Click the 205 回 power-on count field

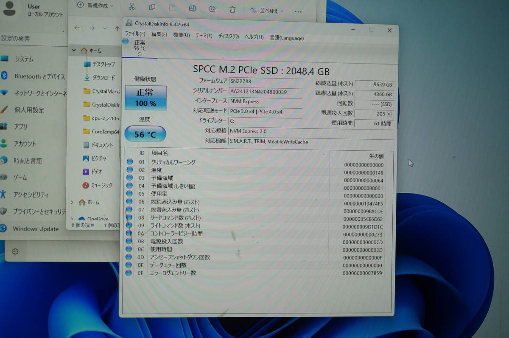click(x=374, y=114)
